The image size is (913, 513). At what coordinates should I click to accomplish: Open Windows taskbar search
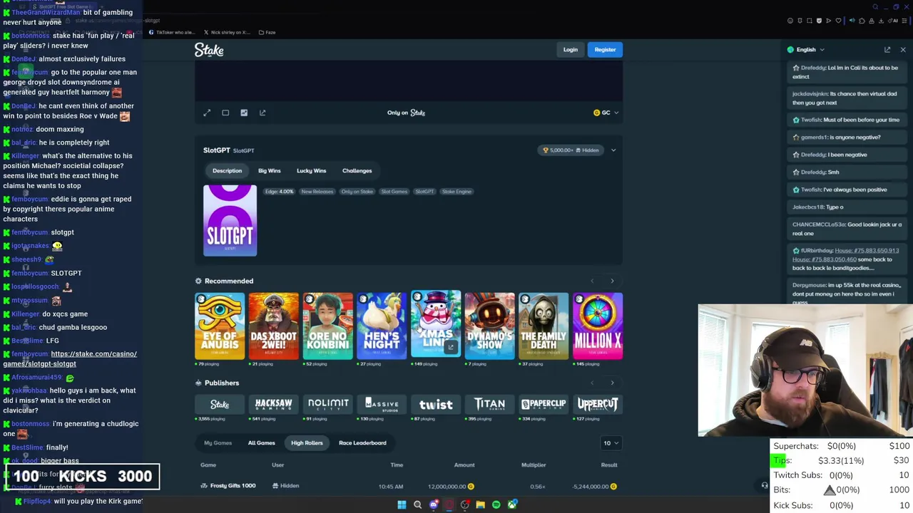click(x=417, y=505)
